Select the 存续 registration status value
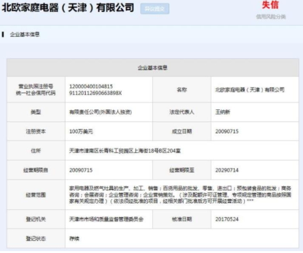Image resolution: width=303 pixels, height=253 pixels. tap(74, 239)
